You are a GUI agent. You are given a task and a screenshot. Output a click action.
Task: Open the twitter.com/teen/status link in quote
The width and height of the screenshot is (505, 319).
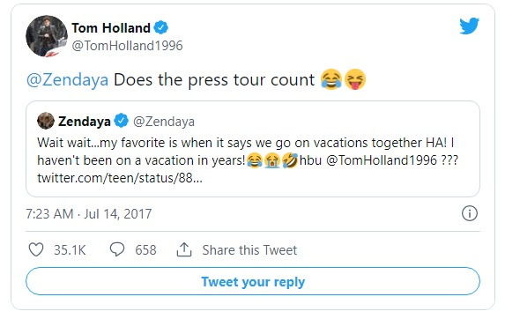click(120, 178)
